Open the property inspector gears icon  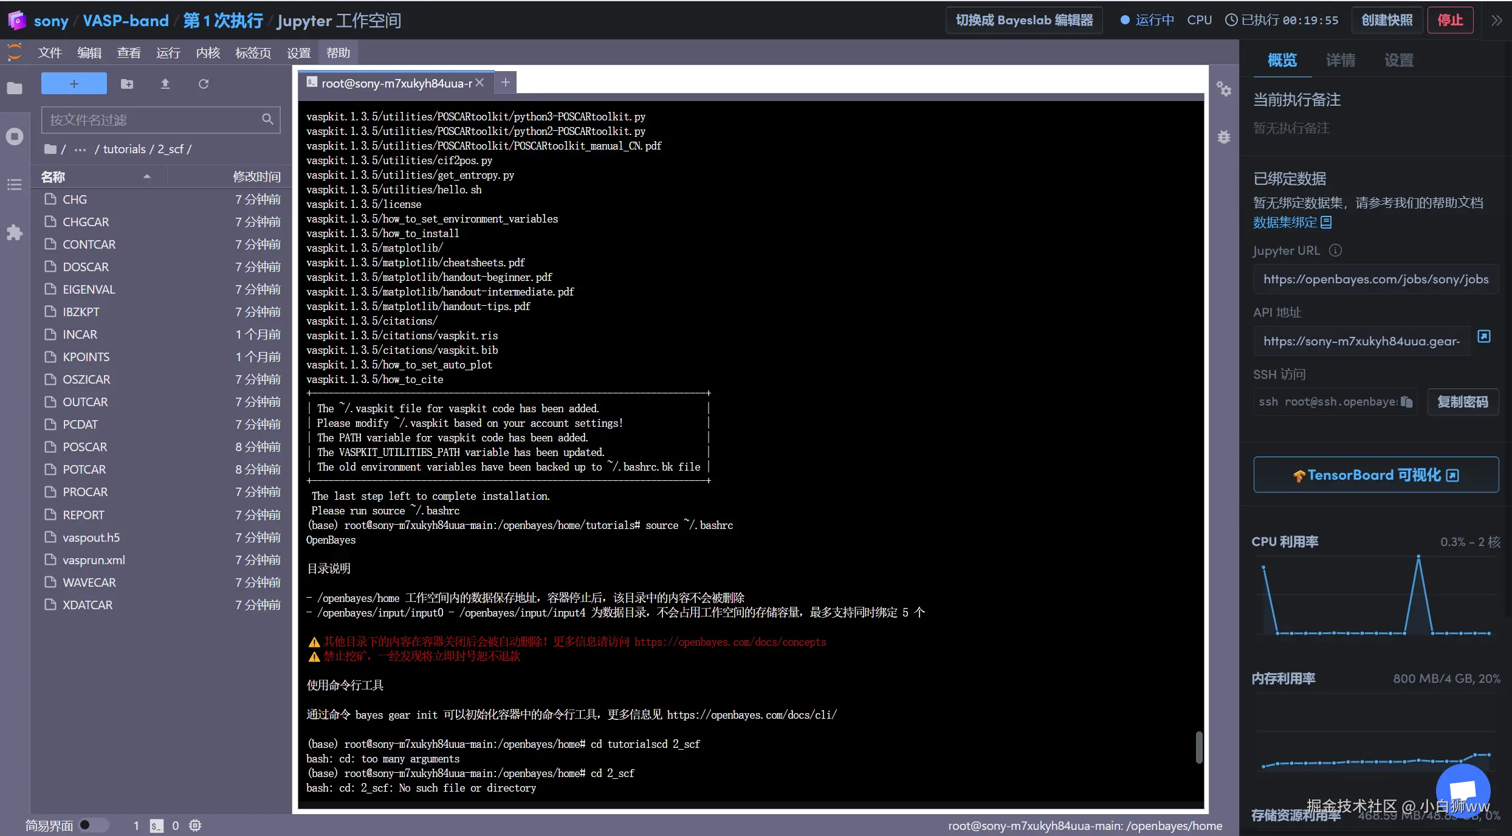[x=1224, y=89]
